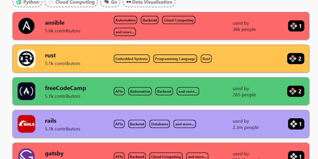
Task: Click the gatsby issue count badge
Action: pos(296,155)
